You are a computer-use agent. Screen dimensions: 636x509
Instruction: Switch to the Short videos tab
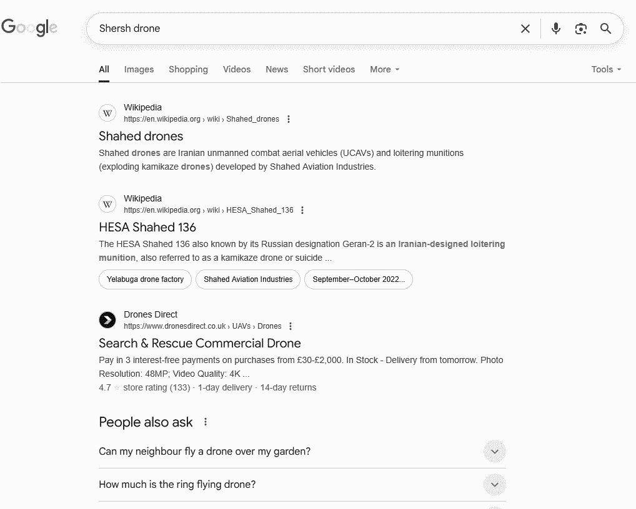coord(329,69)
